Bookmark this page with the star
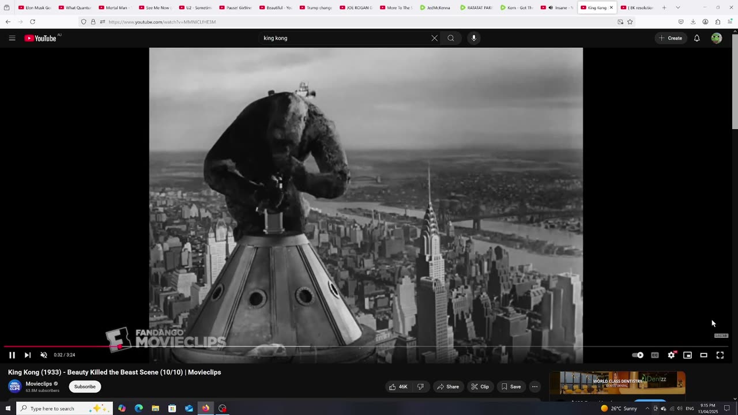The image size is (738, 415). (630, 22)
